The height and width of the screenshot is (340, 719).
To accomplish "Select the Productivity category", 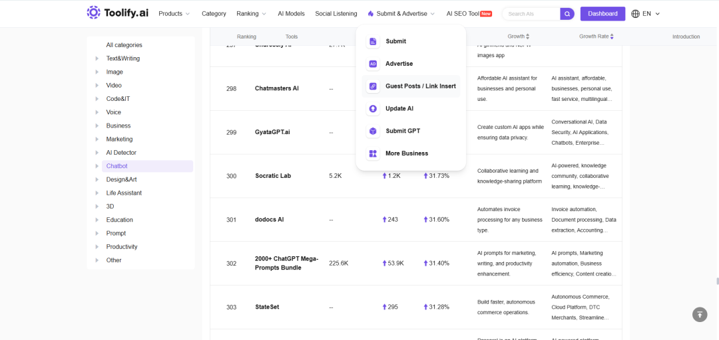I will [x=122, y=246].
